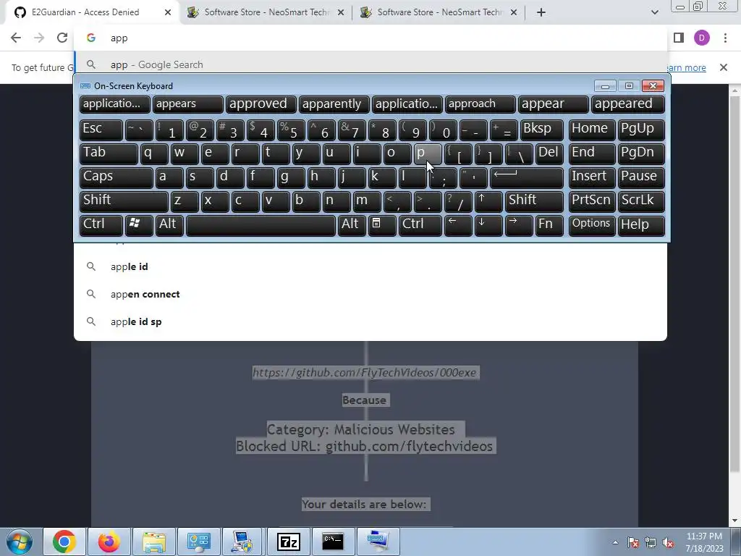
Task: Open a new tab with the plus button
Action: (541, 12)
